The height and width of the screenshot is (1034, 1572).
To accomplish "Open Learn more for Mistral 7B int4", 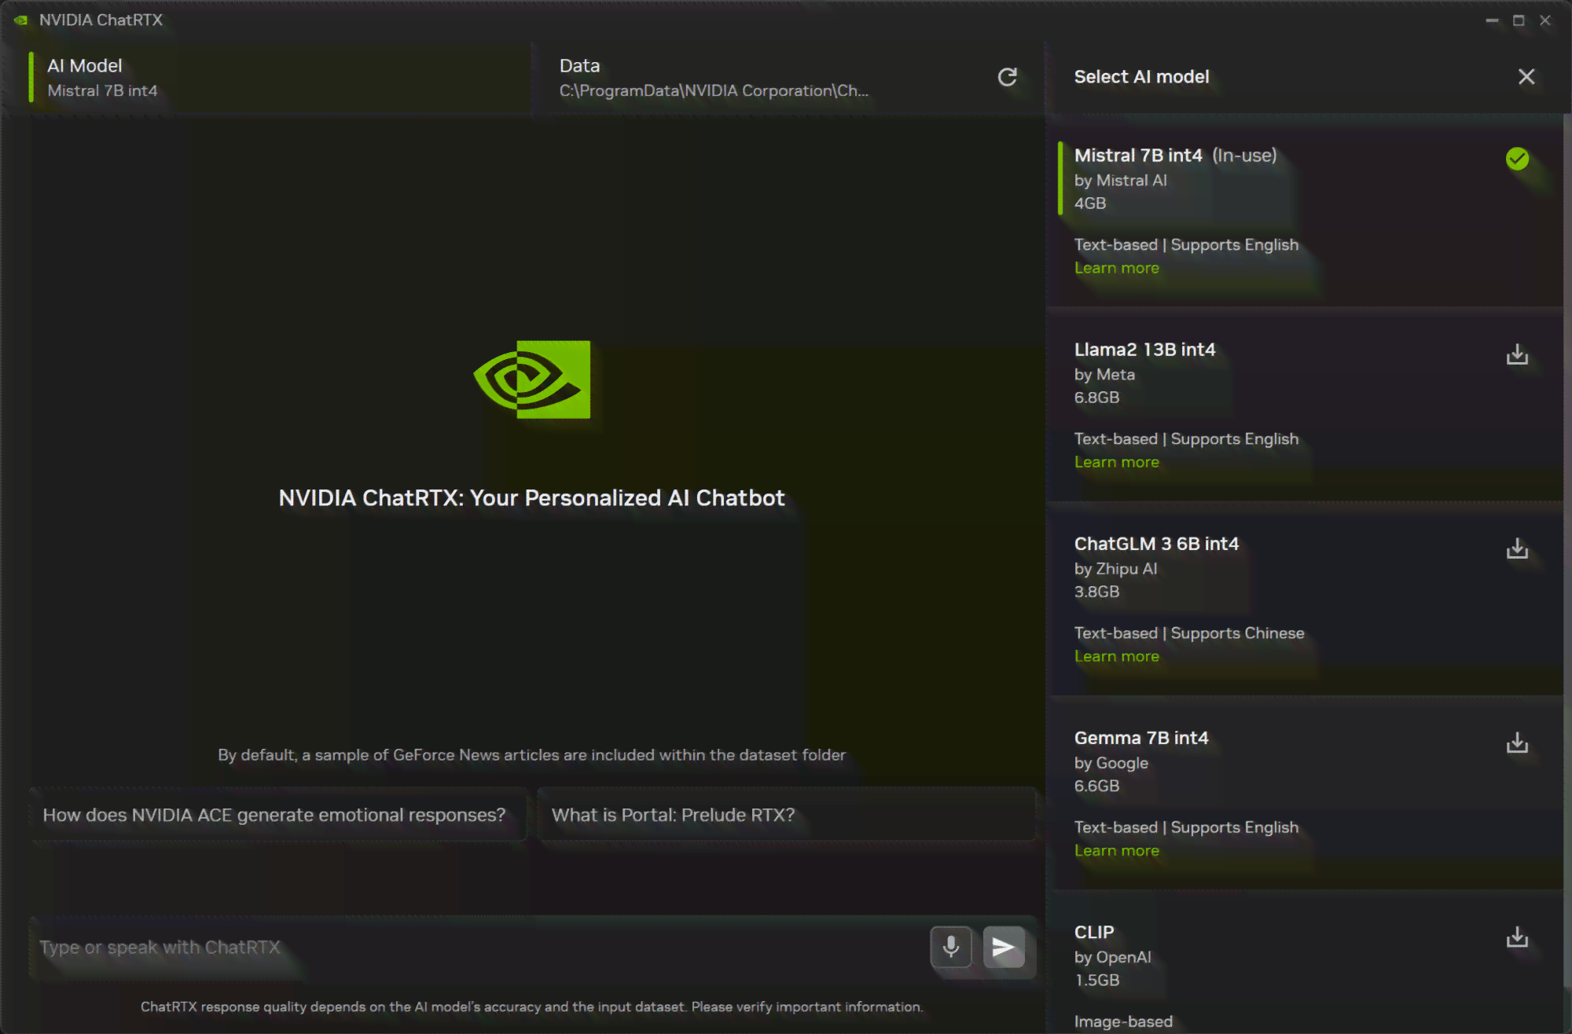I will [1116, 268].
